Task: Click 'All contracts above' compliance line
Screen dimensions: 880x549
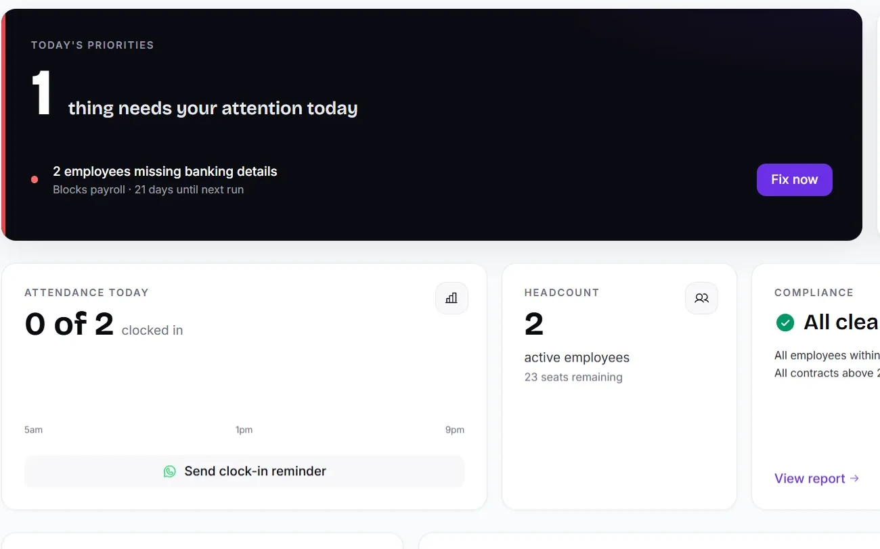Action: coord(827,373)
